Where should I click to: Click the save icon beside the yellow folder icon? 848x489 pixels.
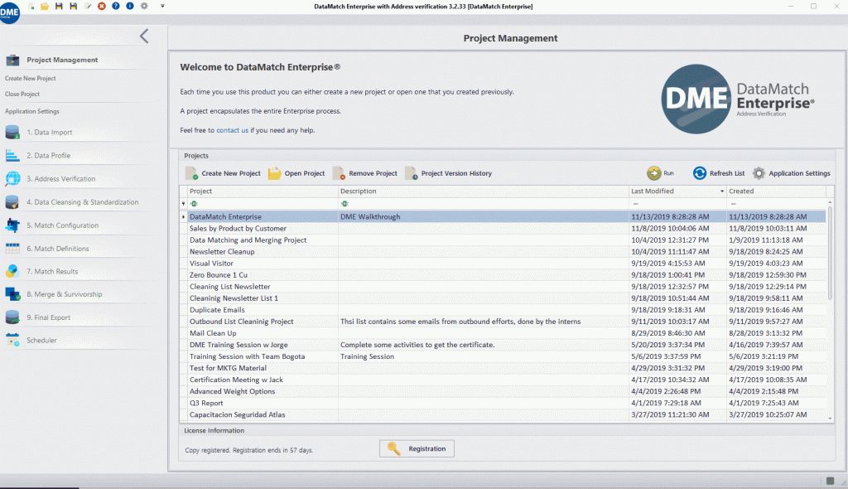[59, 6]
